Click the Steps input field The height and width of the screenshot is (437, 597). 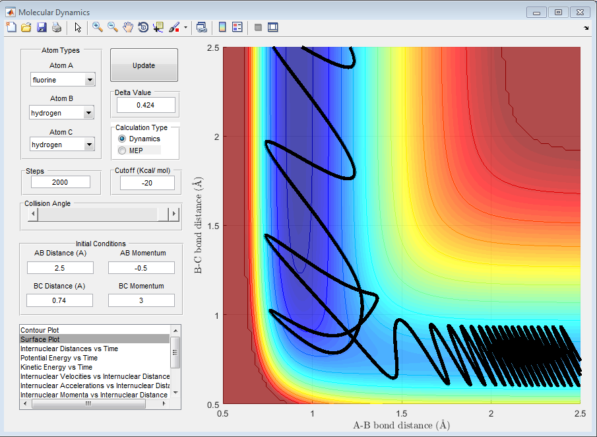point(60,182)
